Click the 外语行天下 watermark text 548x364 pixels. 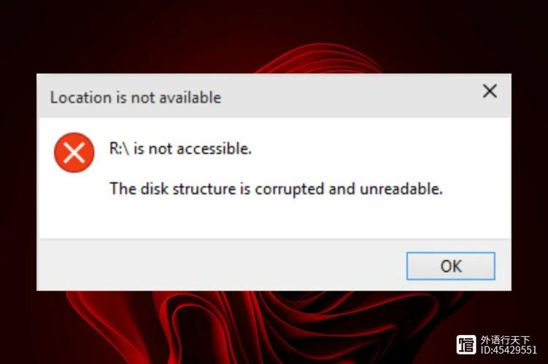tap(505, 340)
